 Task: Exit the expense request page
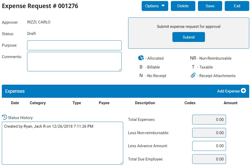[237, 6]
